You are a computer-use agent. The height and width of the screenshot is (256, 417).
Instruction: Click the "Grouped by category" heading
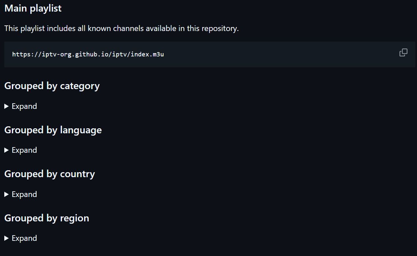(52, 86)
